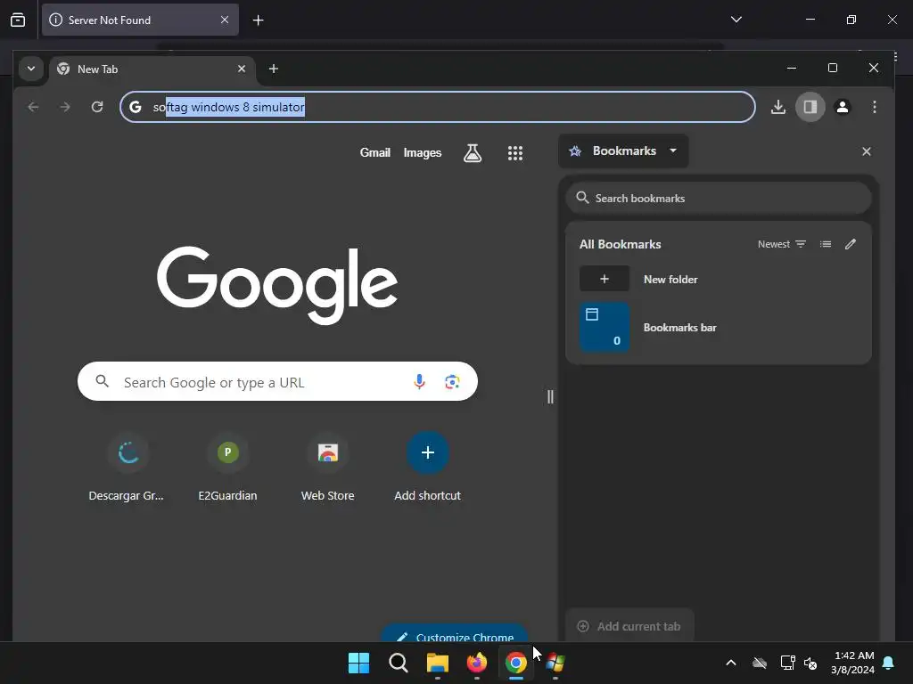913x684 pixels.
Task: Close the Bookmarks side panel
Action: pyautogui.click(x=867, y=151)
